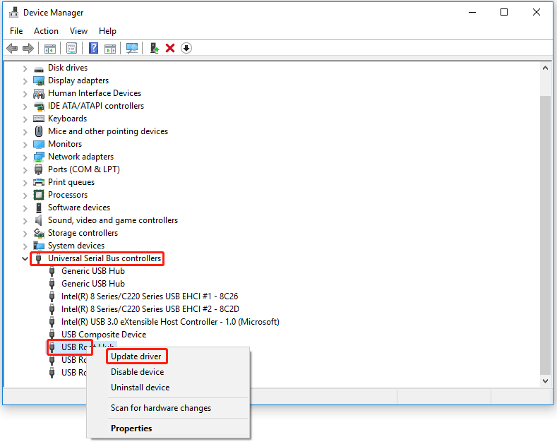Image resolution: width=557 pixels, height=444 pixels.
Task: Click the Back arrow toolbar icon
Action: (x=12, y=48)
